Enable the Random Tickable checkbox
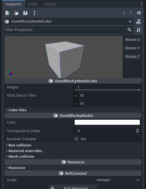This screenshot has width=146, height=189. pos(76,139)
